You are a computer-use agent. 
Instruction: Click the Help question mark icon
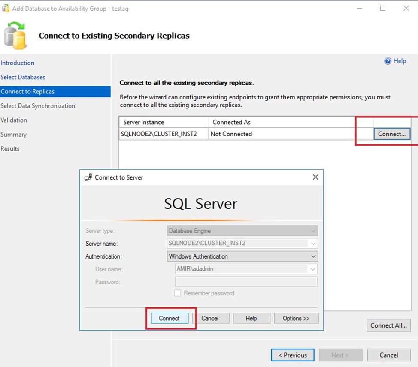point(388,61)
